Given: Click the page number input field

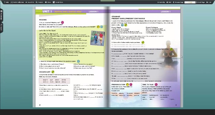Looking at the screenshot, I should (190, 2).
